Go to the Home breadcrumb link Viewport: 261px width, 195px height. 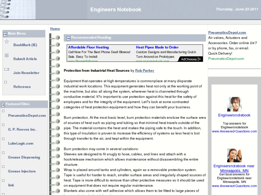55,29
